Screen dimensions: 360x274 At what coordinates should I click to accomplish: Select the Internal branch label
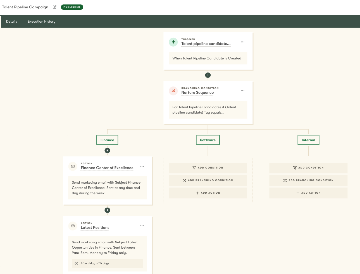point(308,140)
